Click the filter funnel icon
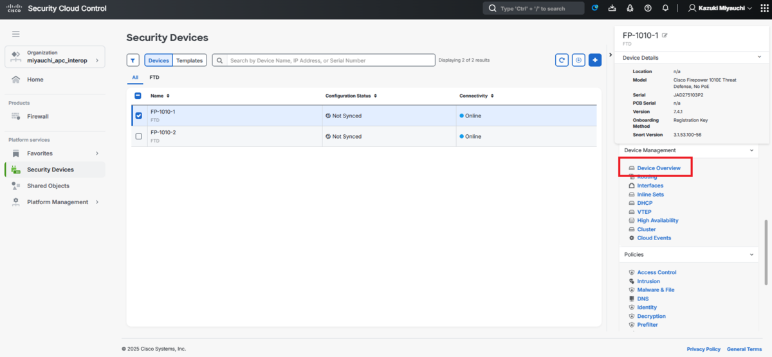This screenshot has height=357, width=772. (x=133, y=60)
